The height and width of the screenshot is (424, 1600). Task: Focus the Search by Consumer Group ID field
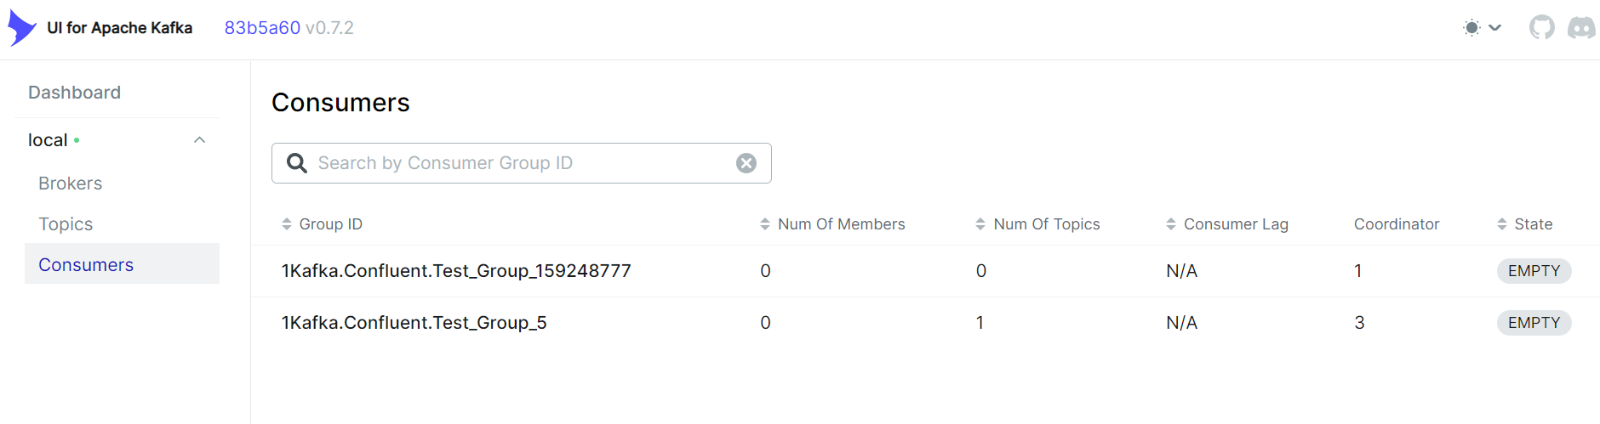pyautogui.click(x=522, y=163)
